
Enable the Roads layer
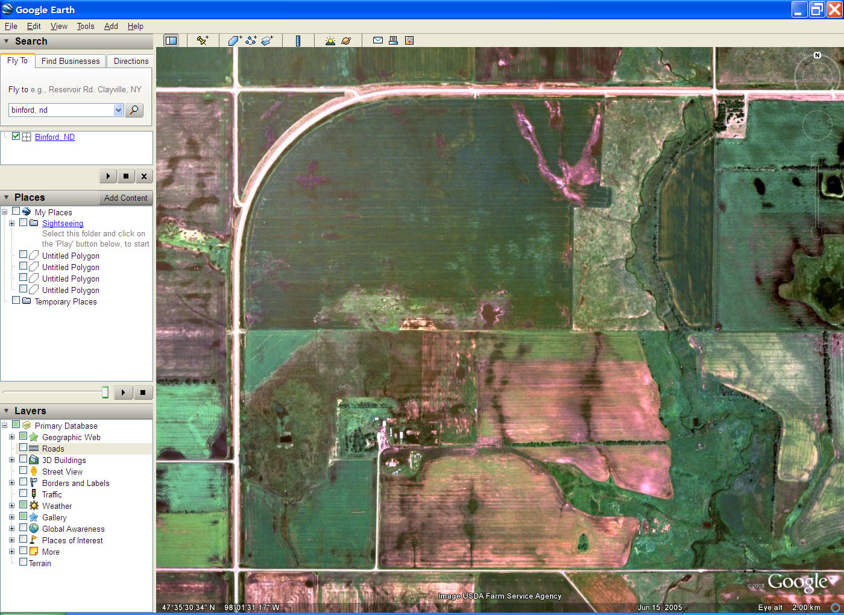(23, 447)
